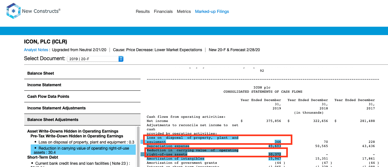This screenshot has width=388, height=167.
Task: Click the 281,488 net income value
Action: [367, 121]
